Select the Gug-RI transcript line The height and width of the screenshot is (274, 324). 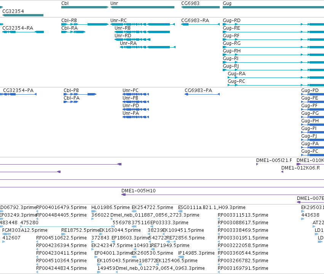pos(273,62)
